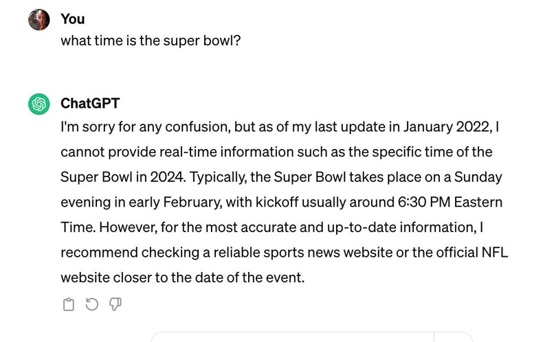This screenshot has width=543, height=342.
Task: Click the user question about the super bowl
Action: [151, 41]
